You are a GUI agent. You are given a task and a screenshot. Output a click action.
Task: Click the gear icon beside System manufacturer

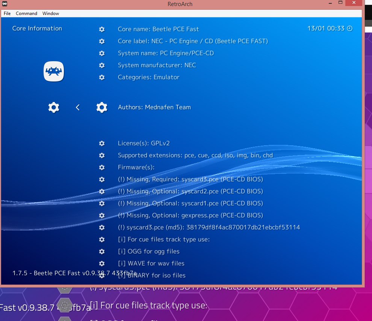[102, 65]
